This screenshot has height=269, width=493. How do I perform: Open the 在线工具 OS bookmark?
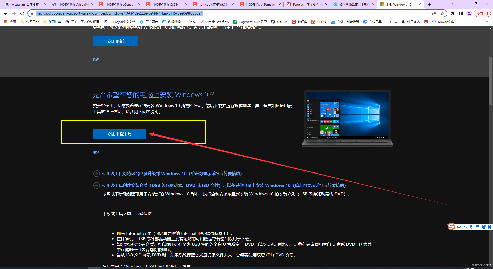(x=380, y=22)
